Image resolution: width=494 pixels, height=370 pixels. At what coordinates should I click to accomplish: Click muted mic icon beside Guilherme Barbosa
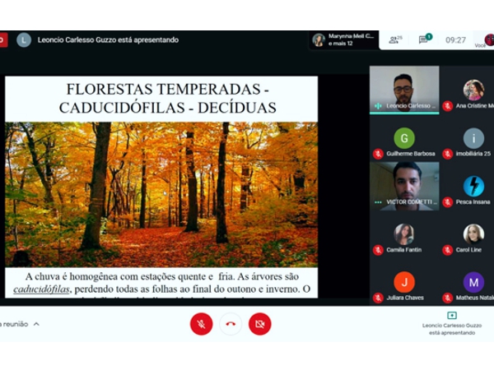[x=378, y=154]
